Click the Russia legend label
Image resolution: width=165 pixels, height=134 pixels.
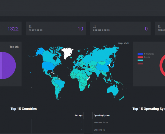[147, 57]
